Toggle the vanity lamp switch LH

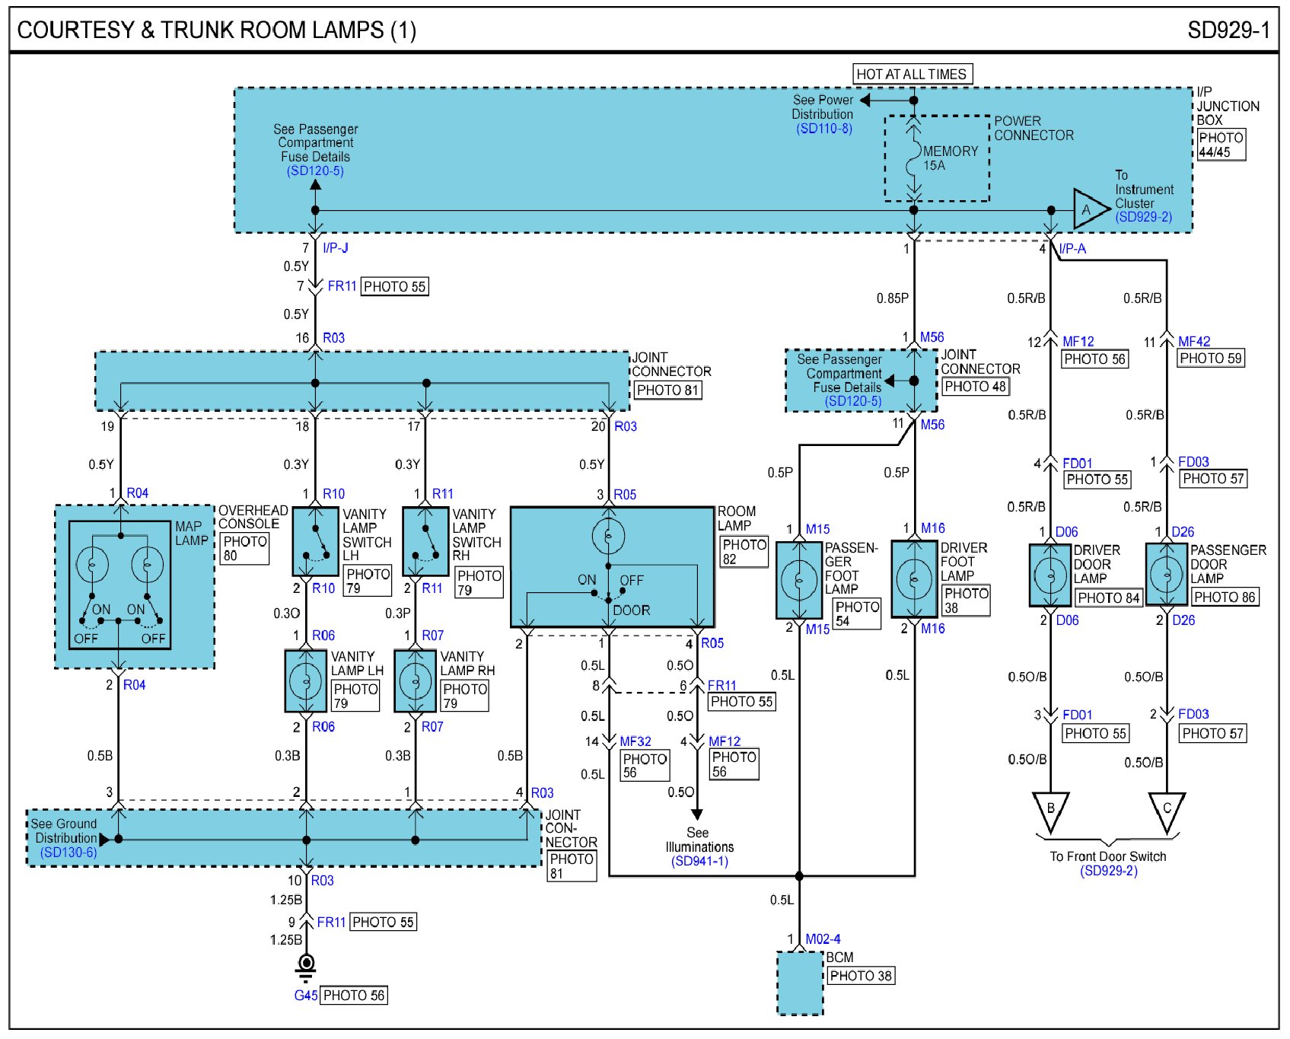point(315,541)
